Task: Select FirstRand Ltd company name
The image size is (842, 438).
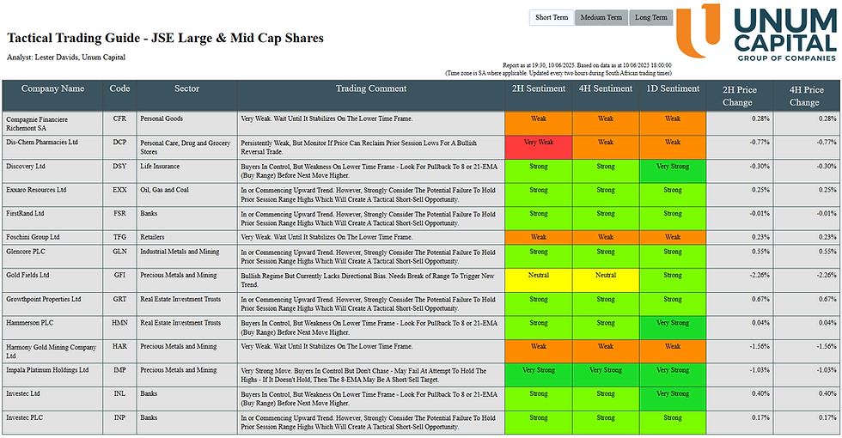Action: (25, 214)
